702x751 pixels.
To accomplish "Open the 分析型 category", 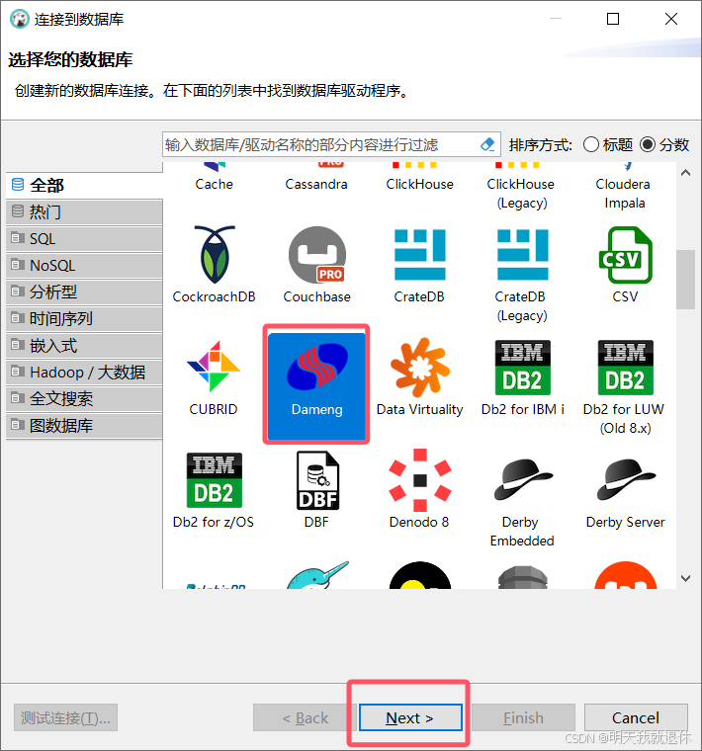I will coord(84,292).
